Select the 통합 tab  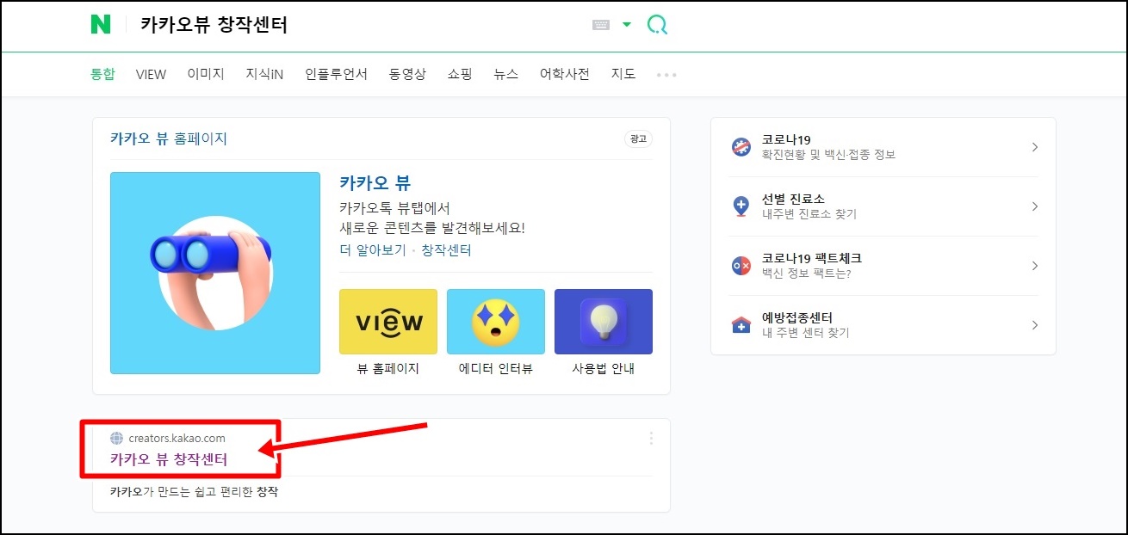tap(102, 74)
